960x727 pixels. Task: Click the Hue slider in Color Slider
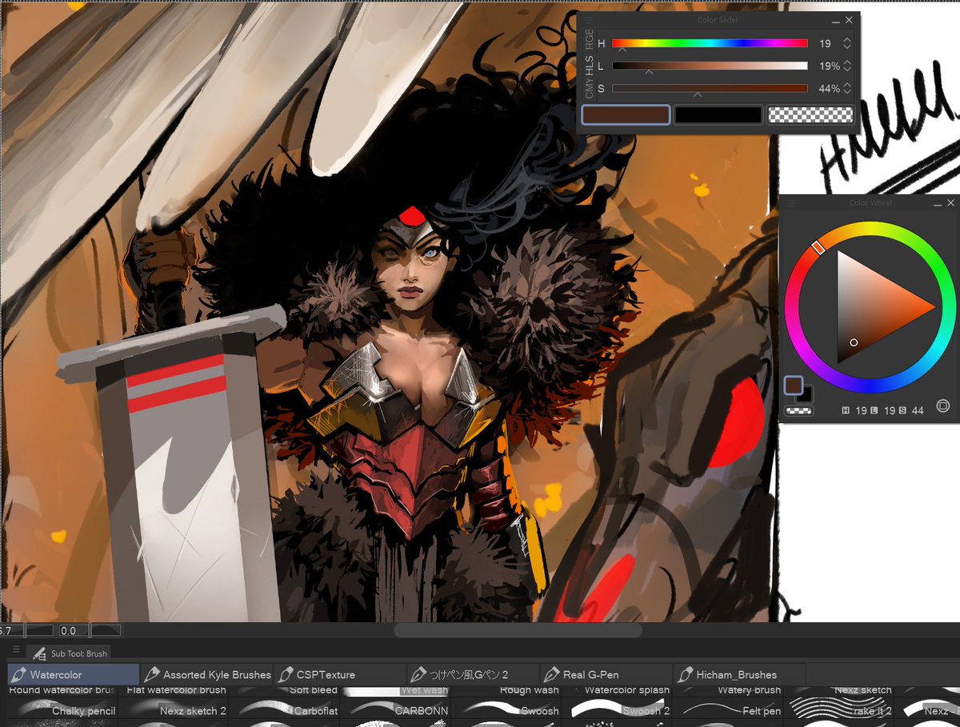710,43
